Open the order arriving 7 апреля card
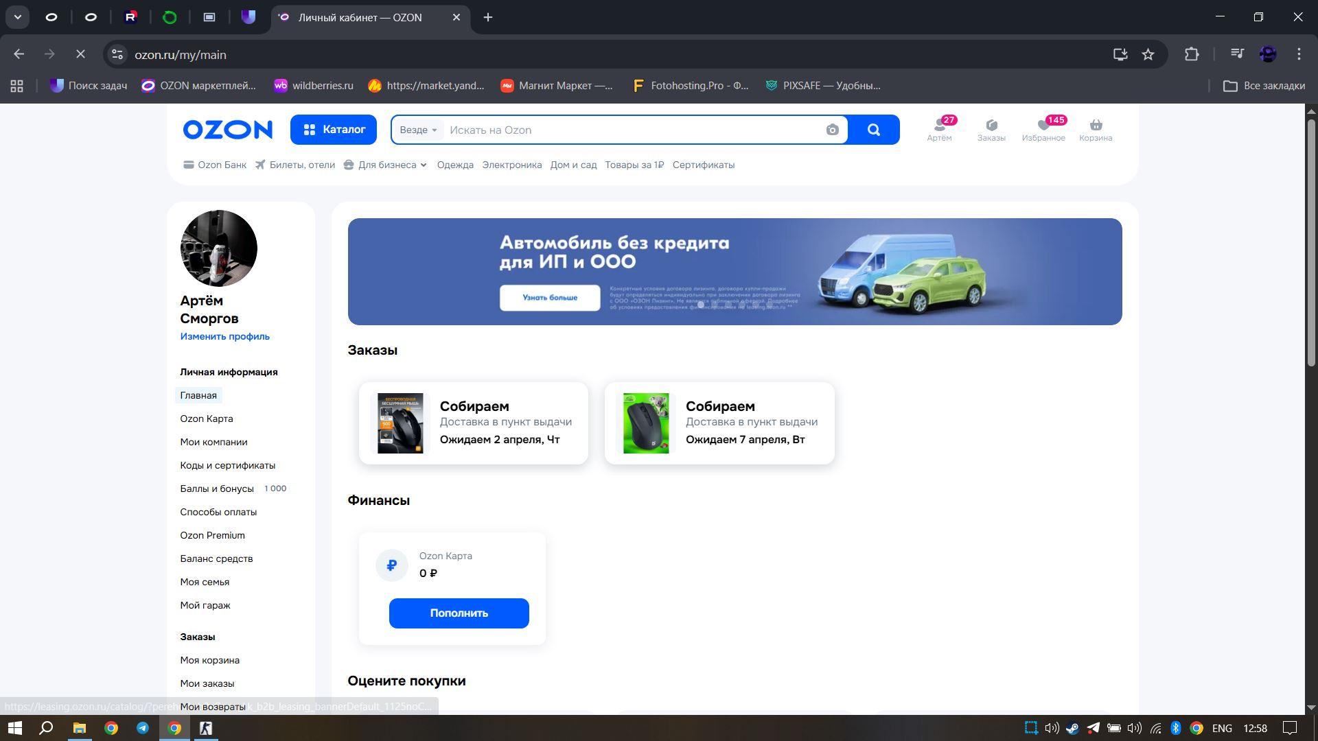The width and height of the screenshot is (1318, 741). (x=719, y=423)
